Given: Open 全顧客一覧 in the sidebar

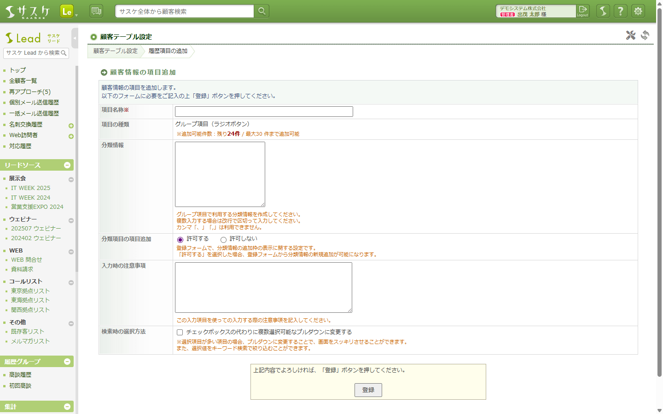Looking at the screenshot, I should [x=23, y=81].
